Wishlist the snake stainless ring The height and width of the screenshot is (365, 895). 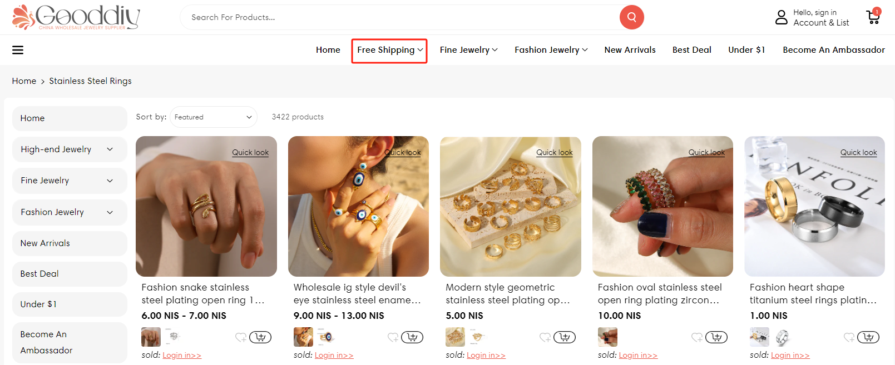click(240, 337)
